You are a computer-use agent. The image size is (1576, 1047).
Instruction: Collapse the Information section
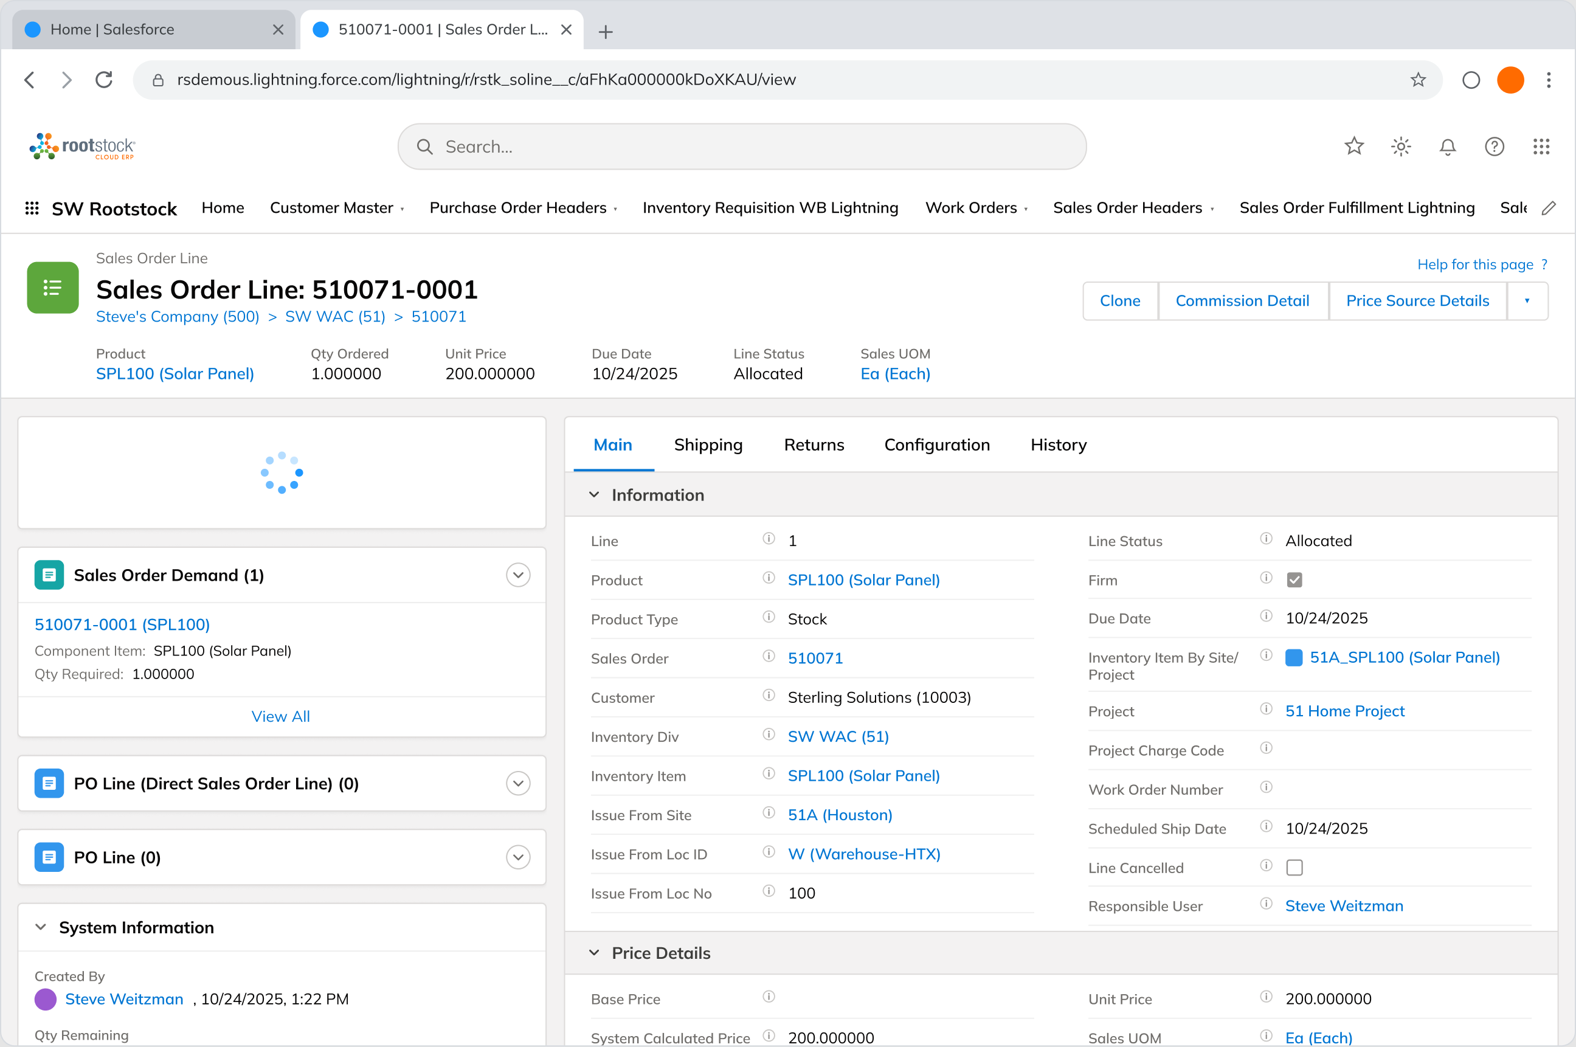click(x=593, y=495)
